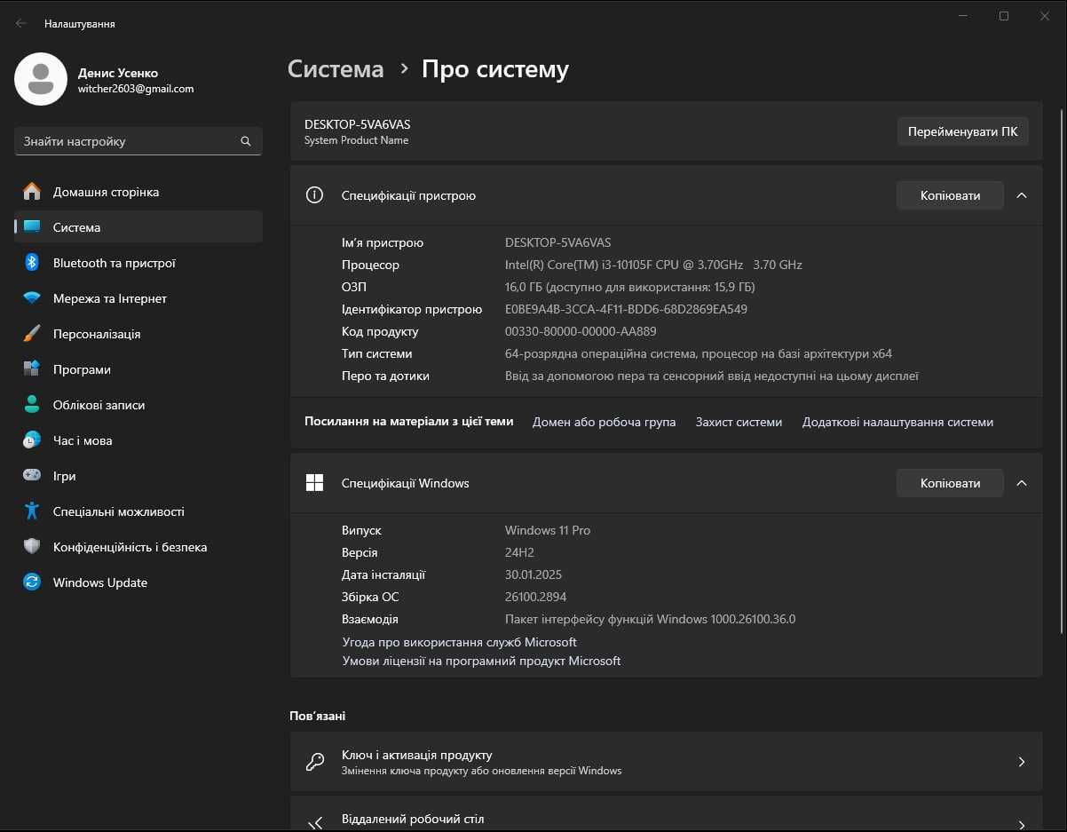Select Bluetooth та пристрої in sidebar
This screenshot has width=1067, height=832.
pyautogui.click(x=138, y=263)
